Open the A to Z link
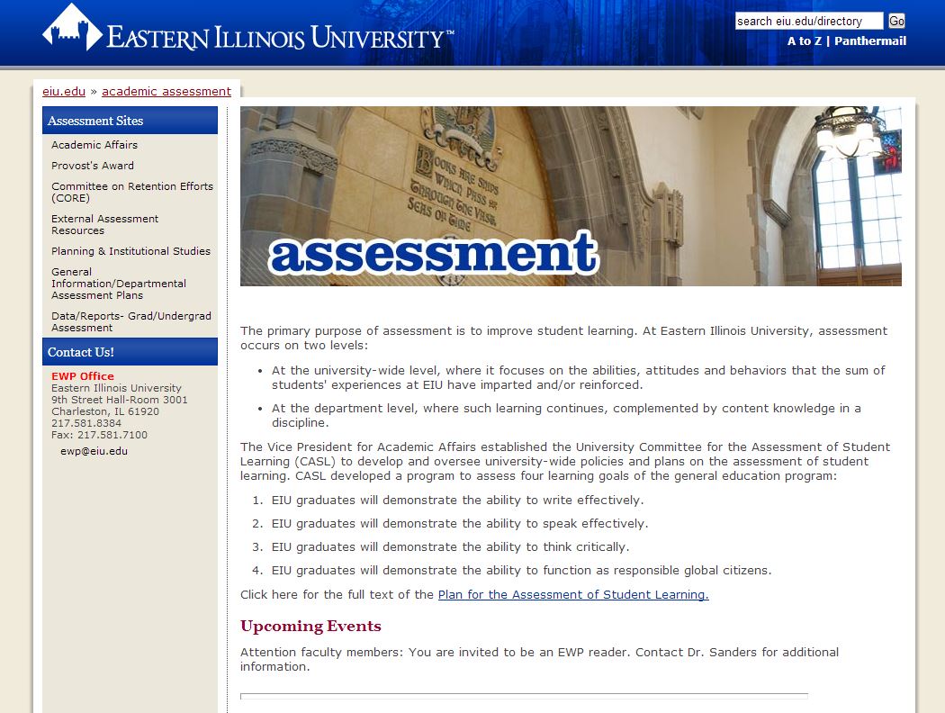This screenshot has width=945, height=713. click(x=804, y=41)
